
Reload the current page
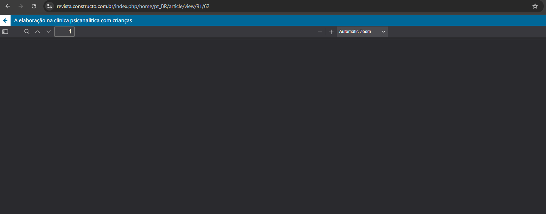34,6
